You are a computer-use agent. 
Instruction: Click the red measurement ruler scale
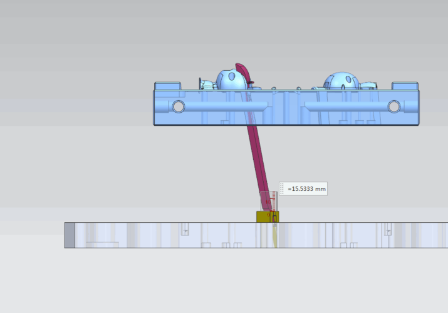pos(274,202)
